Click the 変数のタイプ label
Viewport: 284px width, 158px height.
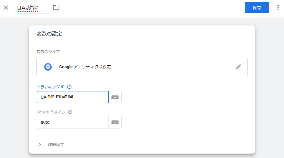(x=48, y=52)
